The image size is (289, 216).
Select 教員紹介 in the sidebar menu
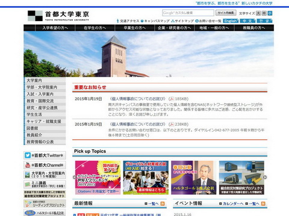[45, 135]
